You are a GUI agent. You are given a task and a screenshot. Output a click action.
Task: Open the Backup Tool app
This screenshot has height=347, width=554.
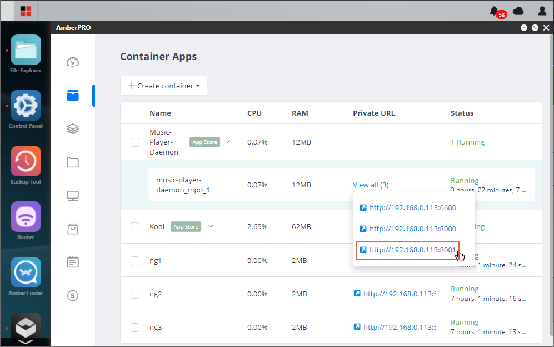pyautogui.click(x=26, y=161)
